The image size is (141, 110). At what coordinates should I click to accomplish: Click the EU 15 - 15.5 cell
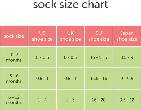point(99,57)
